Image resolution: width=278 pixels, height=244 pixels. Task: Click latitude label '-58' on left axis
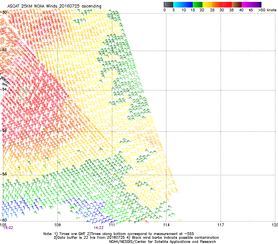point(4,174)
